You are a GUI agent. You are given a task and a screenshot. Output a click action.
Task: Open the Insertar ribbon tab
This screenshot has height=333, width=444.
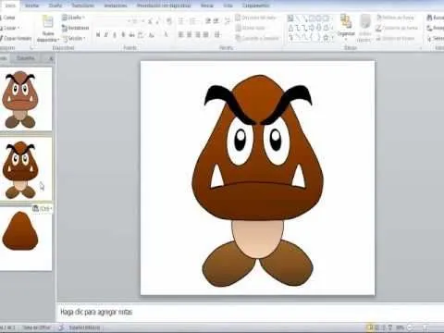coord(31,6)
